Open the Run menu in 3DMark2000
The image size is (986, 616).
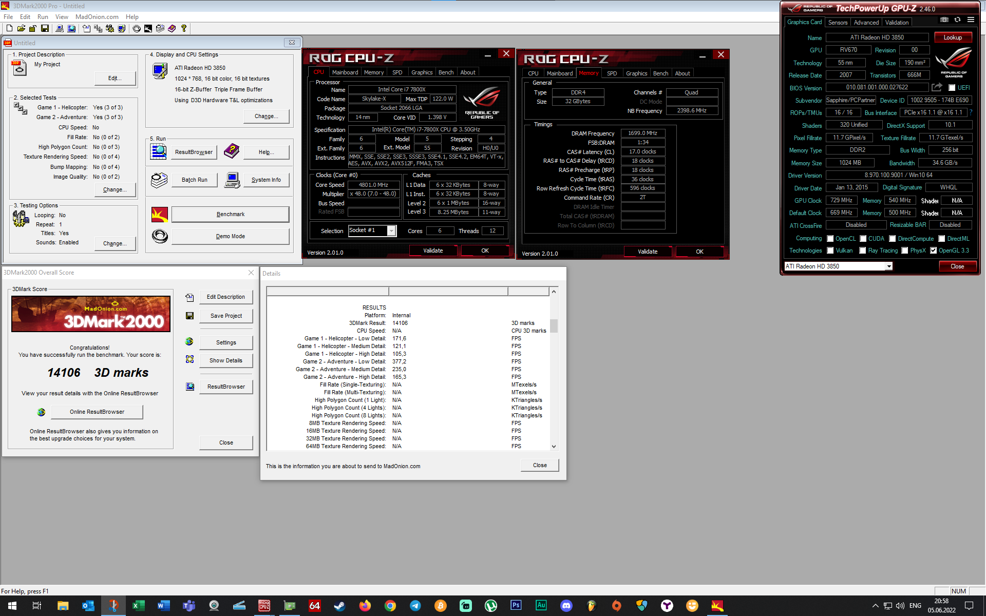click(x=43, y=17)
